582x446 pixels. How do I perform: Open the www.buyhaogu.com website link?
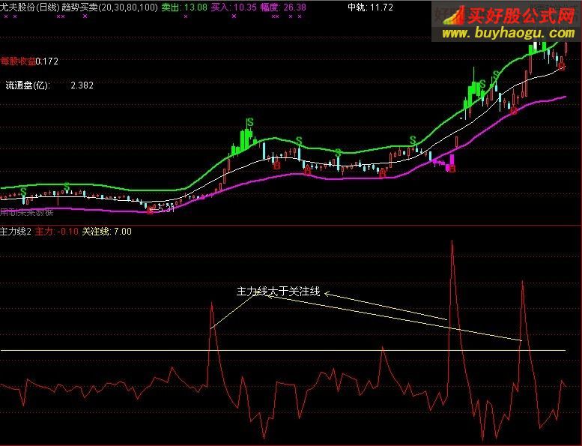[x=508, y=34]
